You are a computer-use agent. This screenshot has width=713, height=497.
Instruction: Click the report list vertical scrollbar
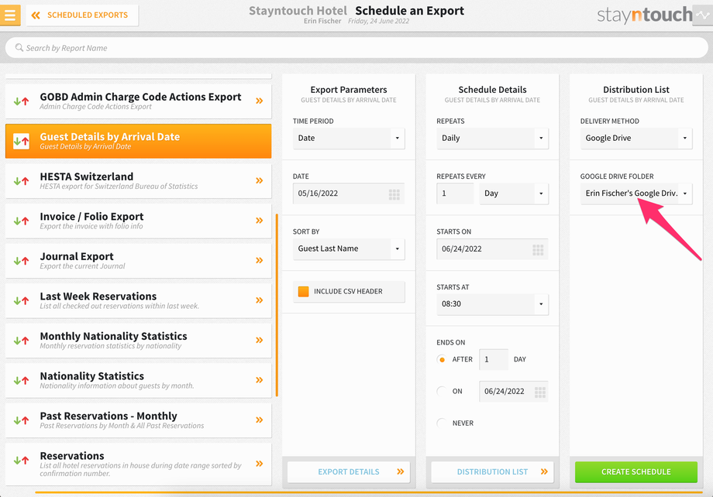coord(277,305)
